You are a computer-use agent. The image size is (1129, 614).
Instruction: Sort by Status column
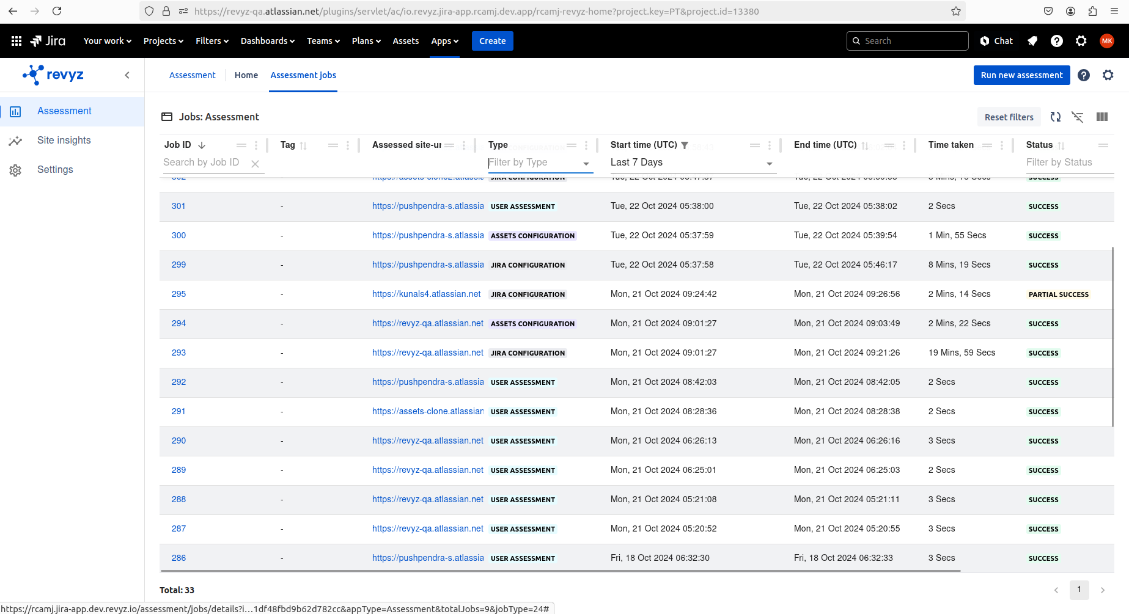click(x=1061, y=145)
